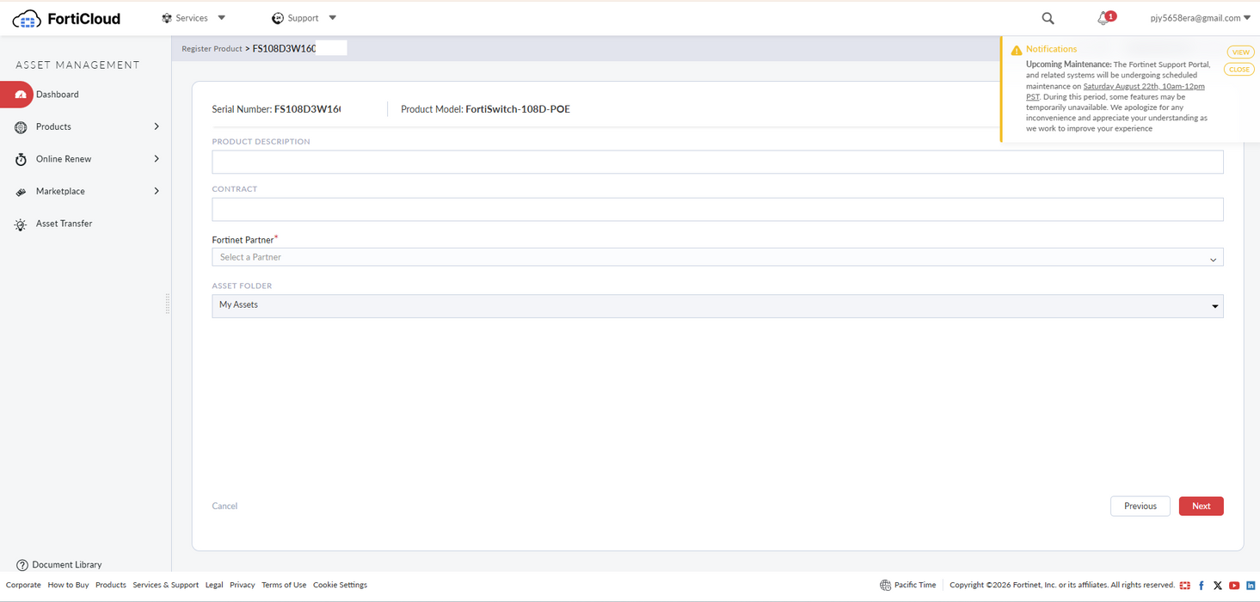
Task: Click the Marketplace handshake icon
Action: tap(21, 192)
